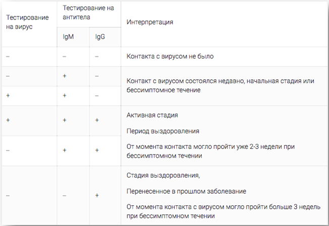This screenshot has width=329, height=226.
Task: Click the "бессимптомное течение" text line
Action: (x=163, y=90)
